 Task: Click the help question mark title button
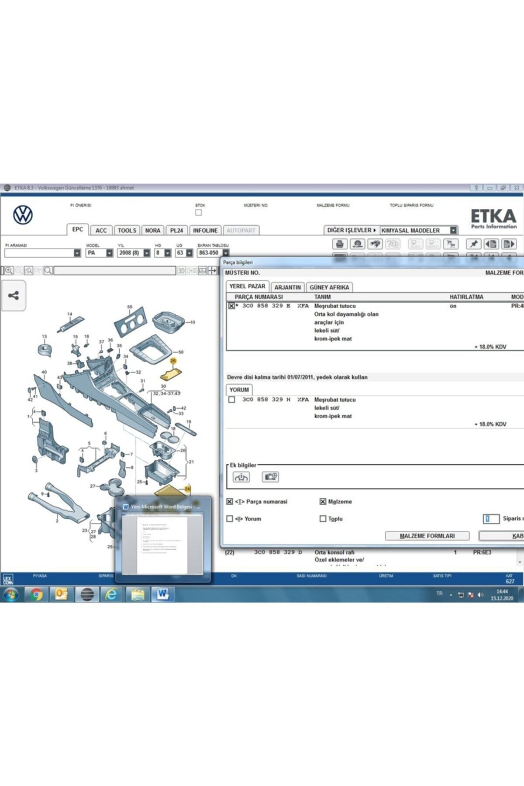click(x=476, y=188)
